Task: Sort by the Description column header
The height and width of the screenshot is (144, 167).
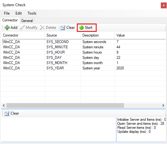Action: (x=98, y=35)
